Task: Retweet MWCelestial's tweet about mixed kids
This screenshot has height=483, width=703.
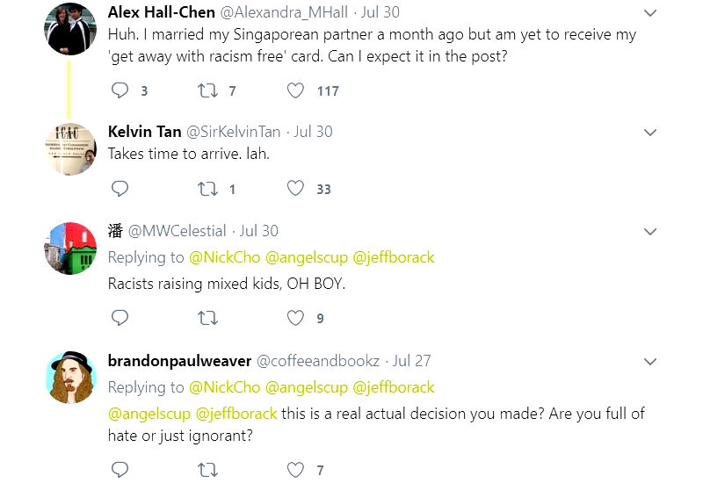Action: (207, 318)
